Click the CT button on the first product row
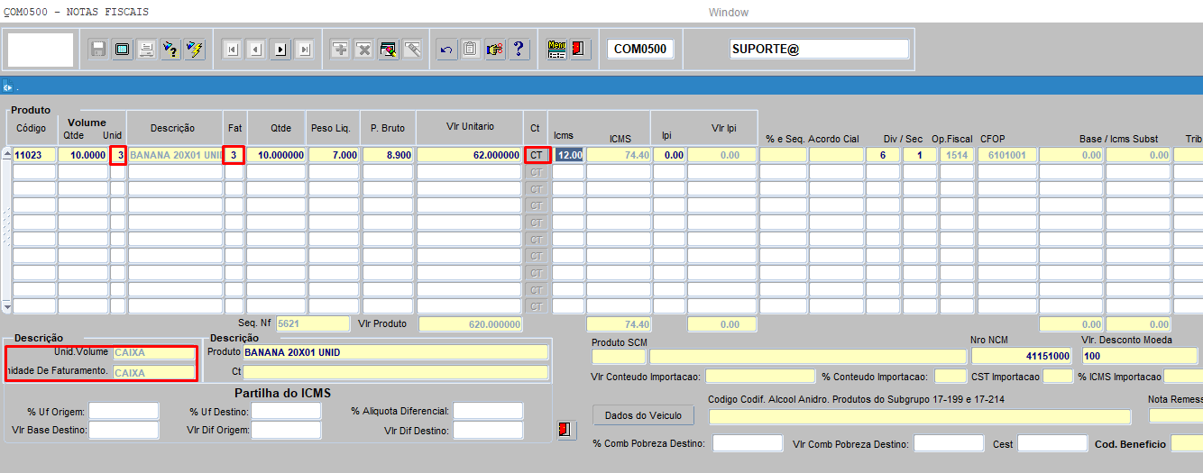 click(x=537, y=155)
